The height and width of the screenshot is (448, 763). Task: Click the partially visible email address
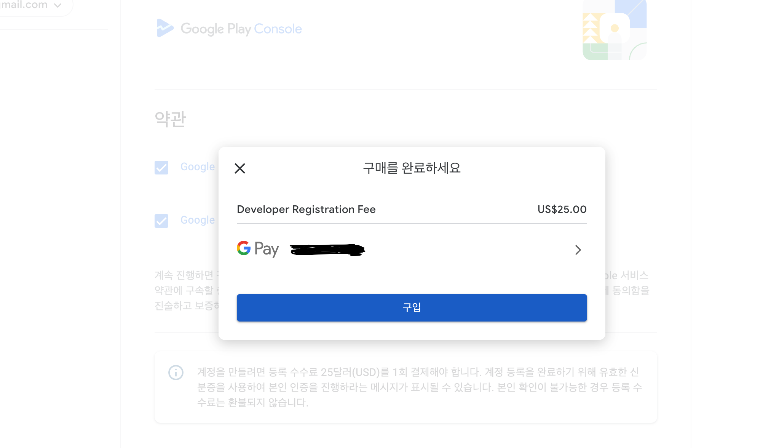click(24, 5)
